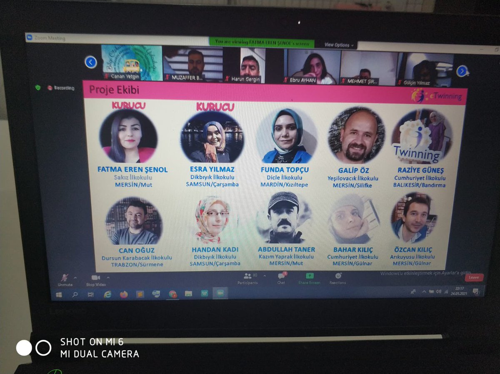Select MEHMET ŞİR... video thumbnail
Viewport: 500px width, 374px height.
tap(368, 68)
